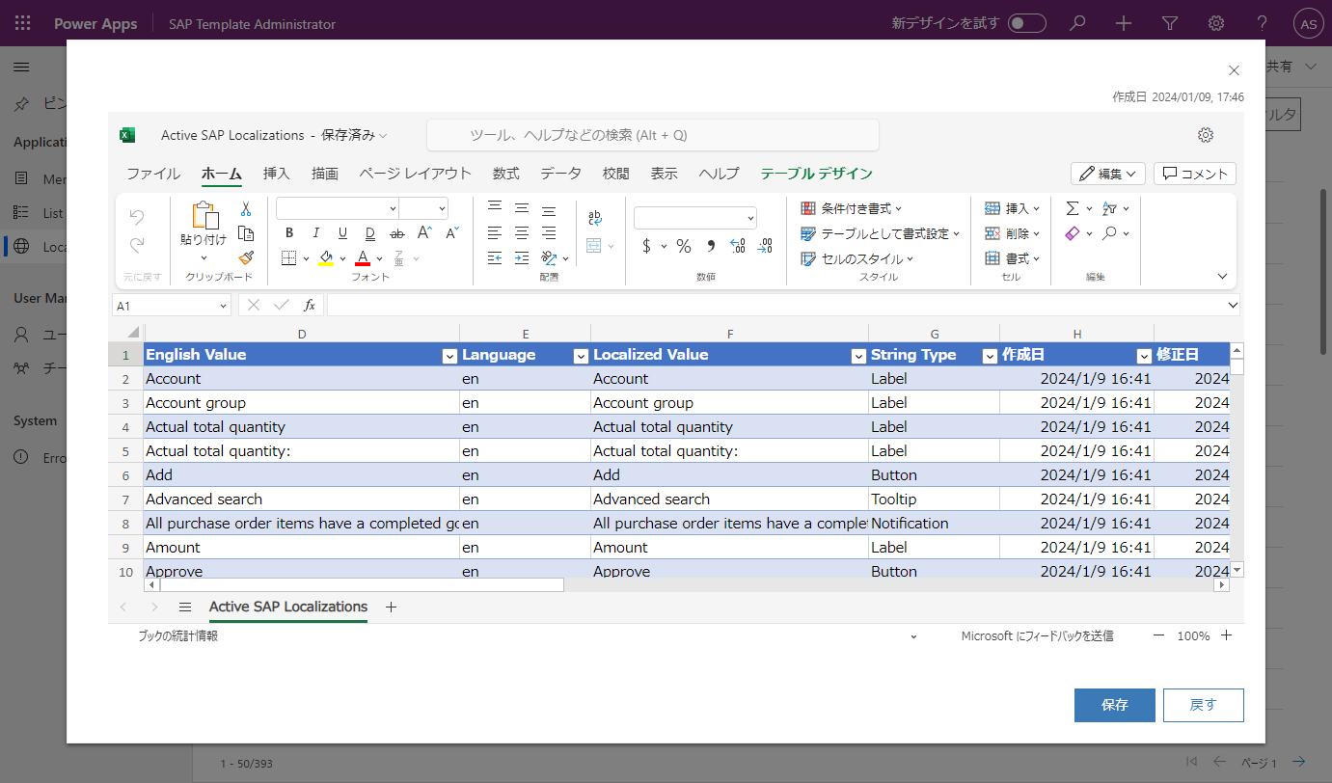
Task: Switch to the 挿入 ribbon tab
Action: pyautogui.click(x=277, y=174)
